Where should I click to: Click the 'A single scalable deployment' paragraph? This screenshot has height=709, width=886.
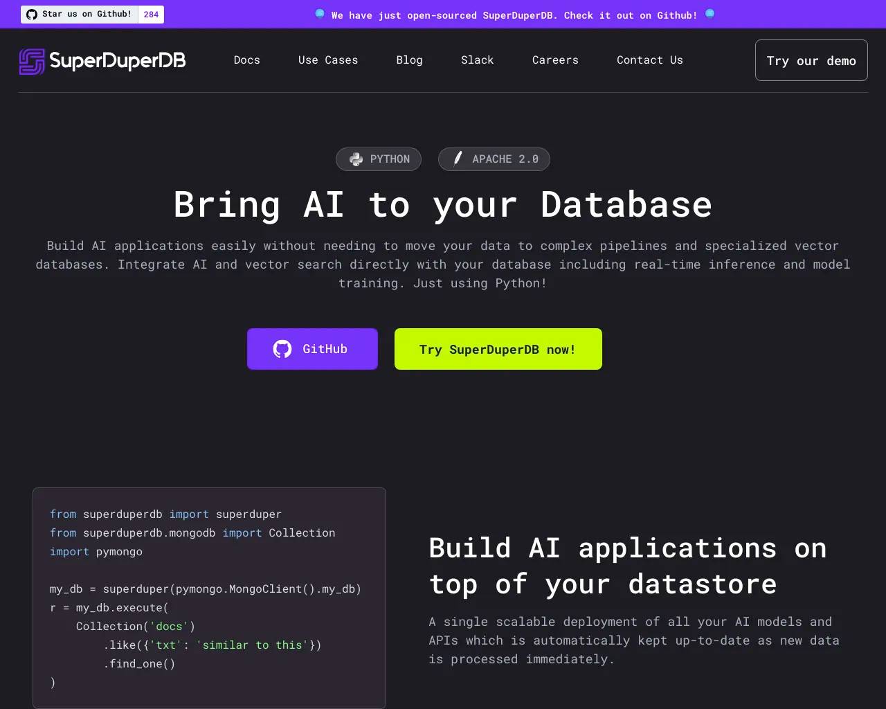634,640
